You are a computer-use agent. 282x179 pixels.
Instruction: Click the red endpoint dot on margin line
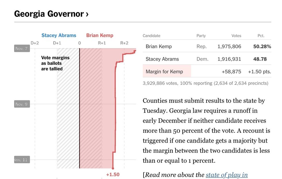[x=113, y=168]
